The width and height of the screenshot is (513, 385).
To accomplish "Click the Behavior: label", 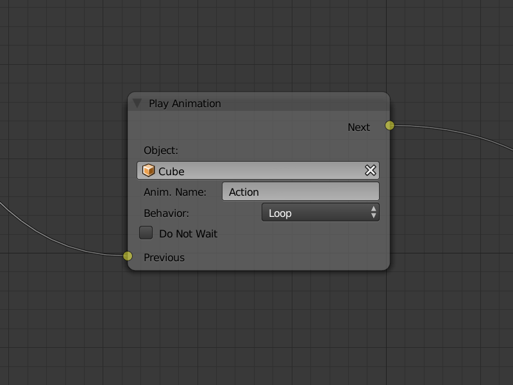I will [166, 214].
